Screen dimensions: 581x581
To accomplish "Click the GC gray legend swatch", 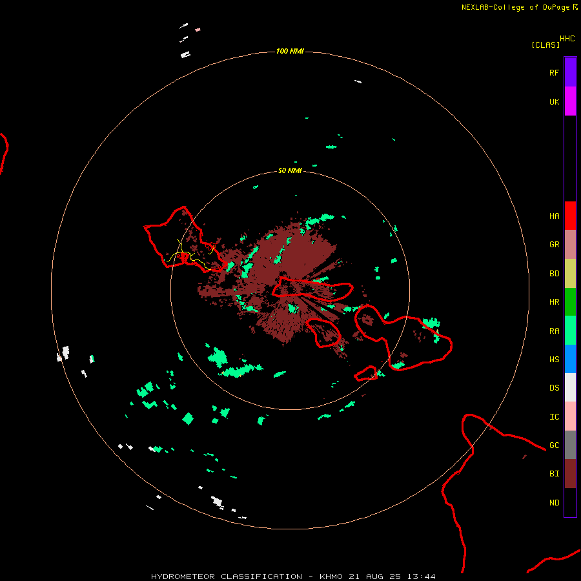I will click(x=570, y=445).
